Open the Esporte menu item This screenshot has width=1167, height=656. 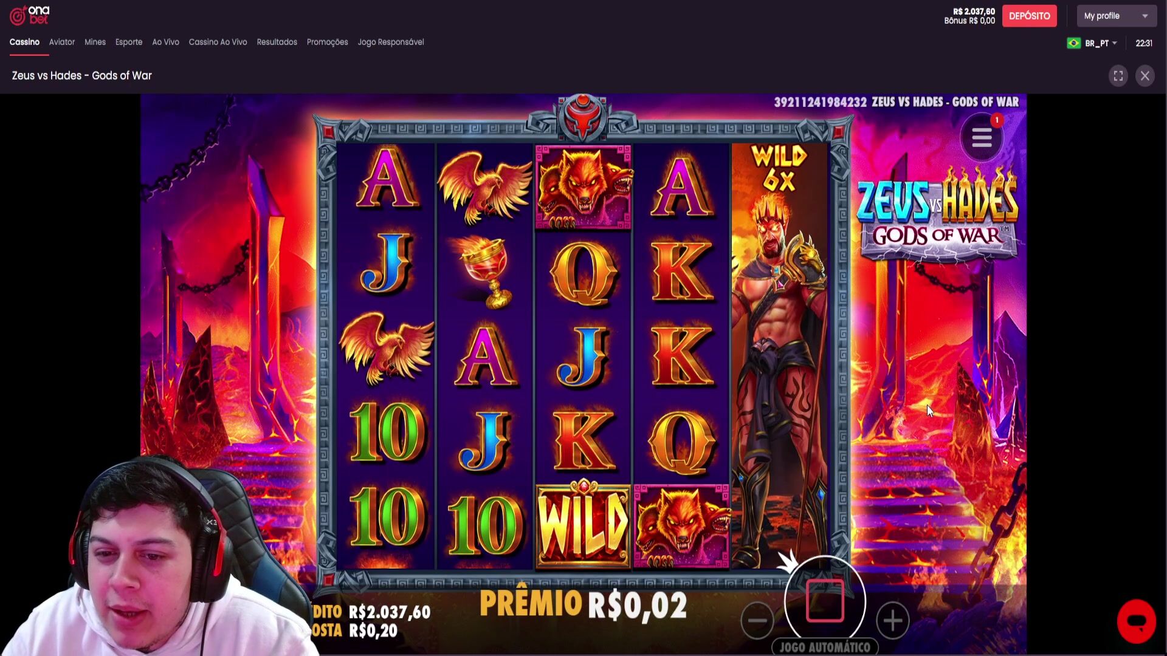pyautogui.click(x=129, y=42)
